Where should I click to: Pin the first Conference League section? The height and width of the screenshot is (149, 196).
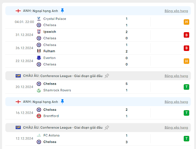click(x=107, y=76)
